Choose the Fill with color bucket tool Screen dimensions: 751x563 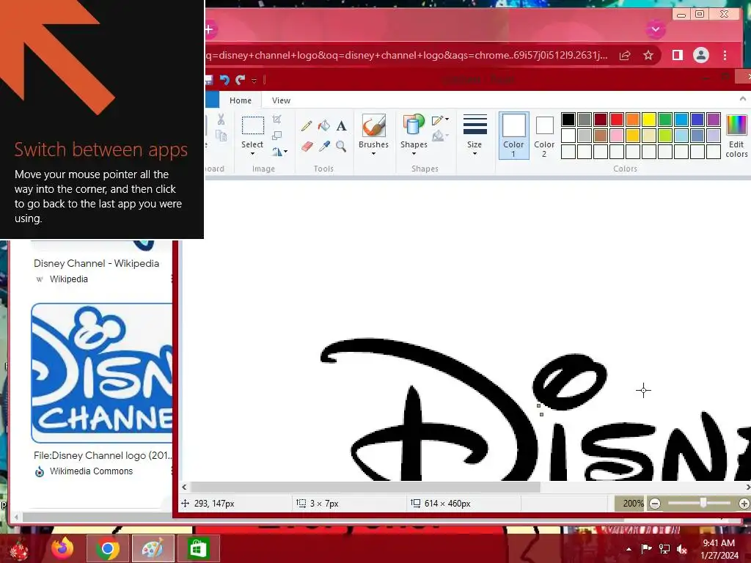(323, 126)
